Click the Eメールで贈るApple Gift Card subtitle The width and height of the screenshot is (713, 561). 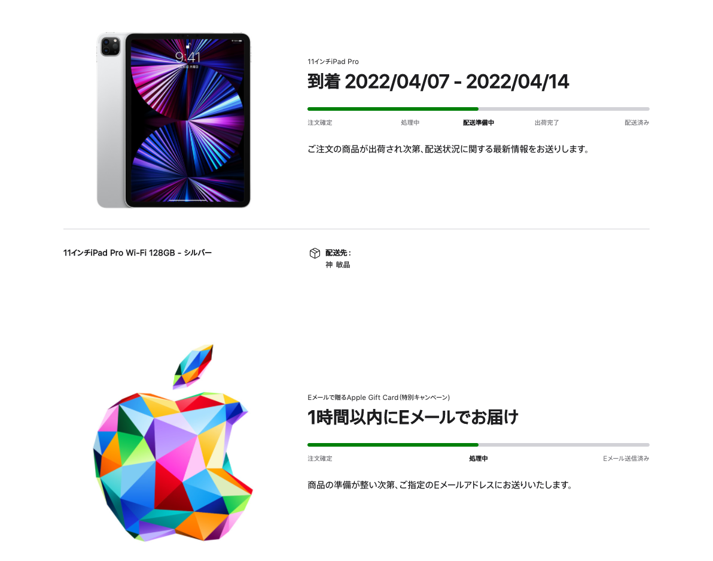(x=378, y=397)
